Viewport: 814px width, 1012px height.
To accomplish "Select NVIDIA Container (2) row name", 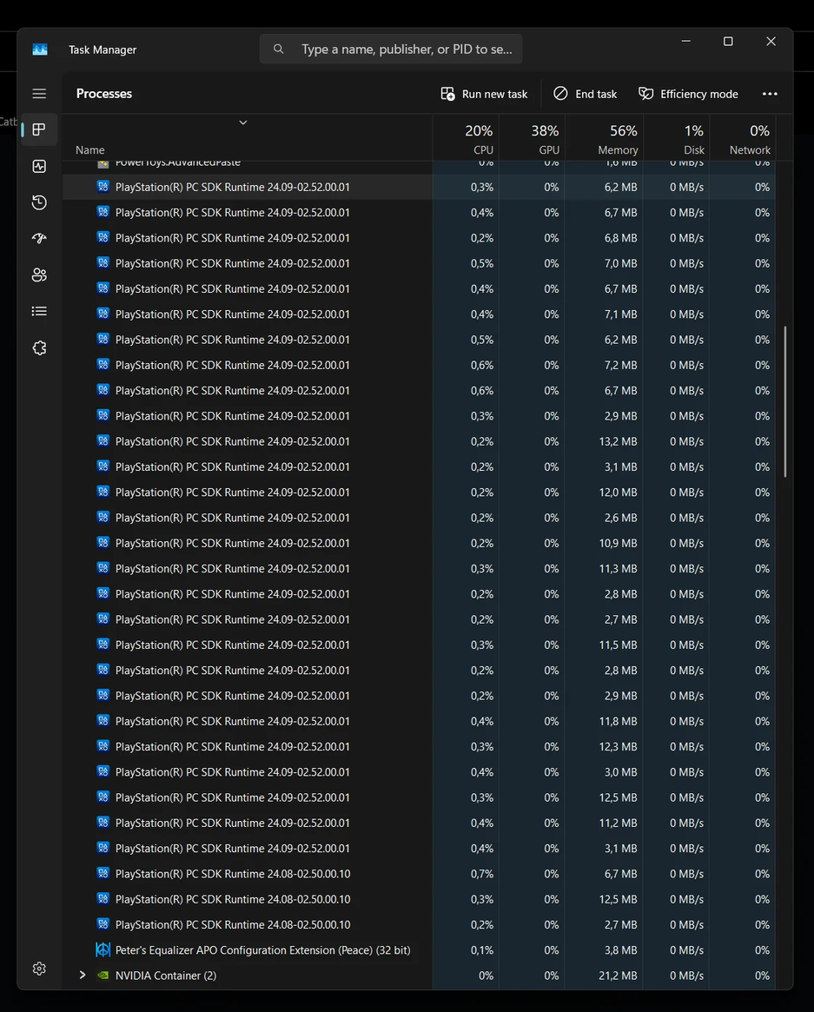I will (166, 976).
